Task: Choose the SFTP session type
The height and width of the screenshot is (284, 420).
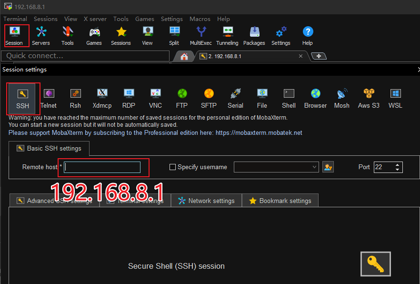Action: click(209, 99)
